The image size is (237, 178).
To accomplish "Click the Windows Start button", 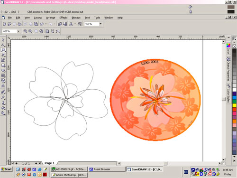I will coord(7,169).
